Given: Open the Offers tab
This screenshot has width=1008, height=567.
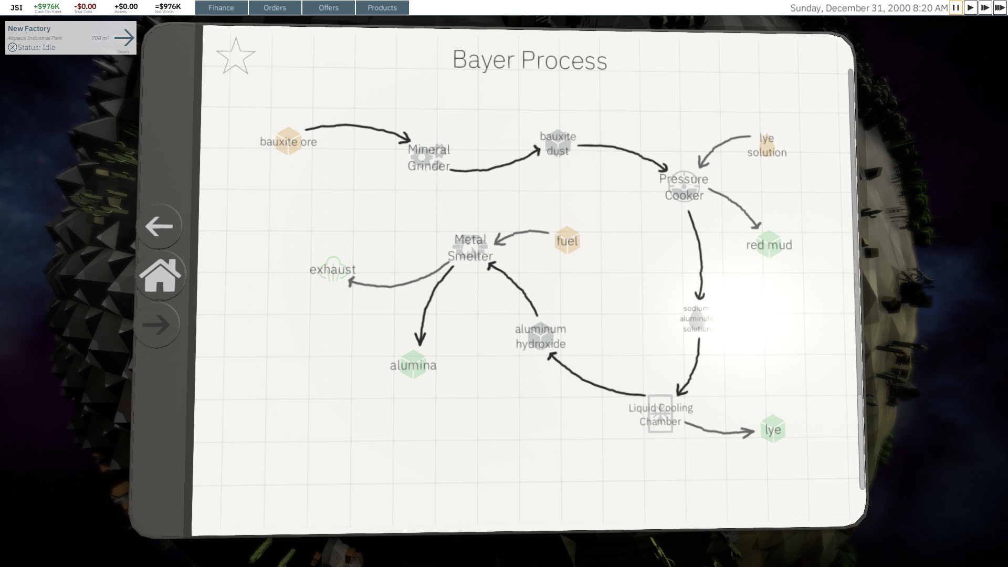Looking at the screenshot, I should (x=329, y=8).
